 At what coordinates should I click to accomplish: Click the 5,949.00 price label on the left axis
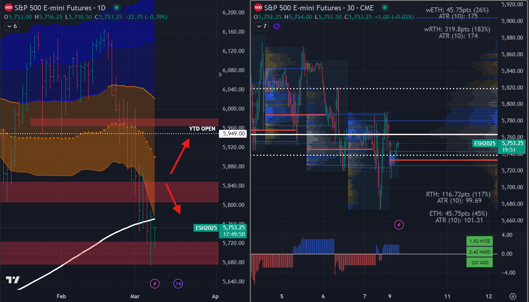233,134
